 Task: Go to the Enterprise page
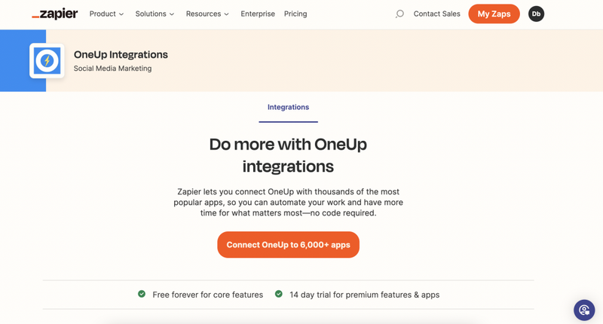(x=258, y=14)
